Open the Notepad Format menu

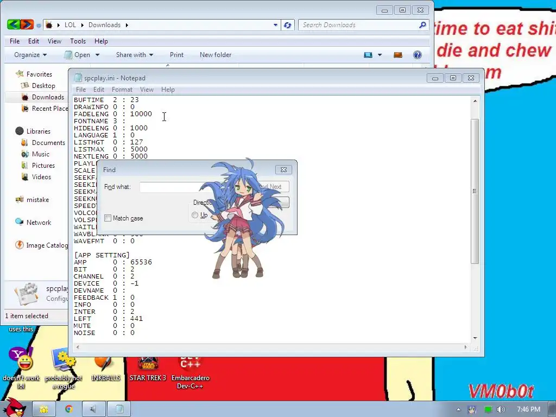point(122,90)
